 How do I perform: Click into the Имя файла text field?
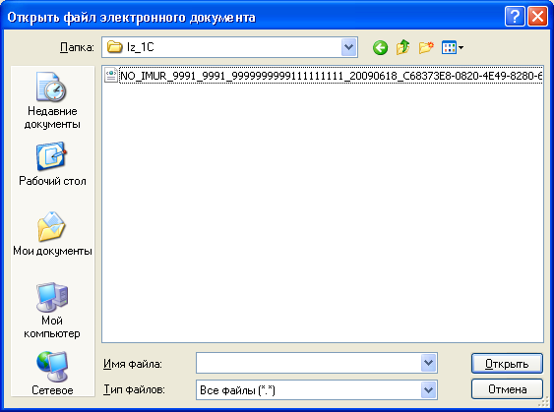point(308,363)
